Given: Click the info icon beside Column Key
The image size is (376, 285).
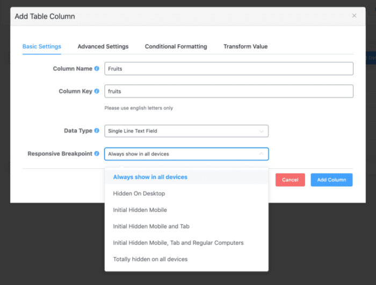Looking at the screenshot, I should tap(97, 91).
